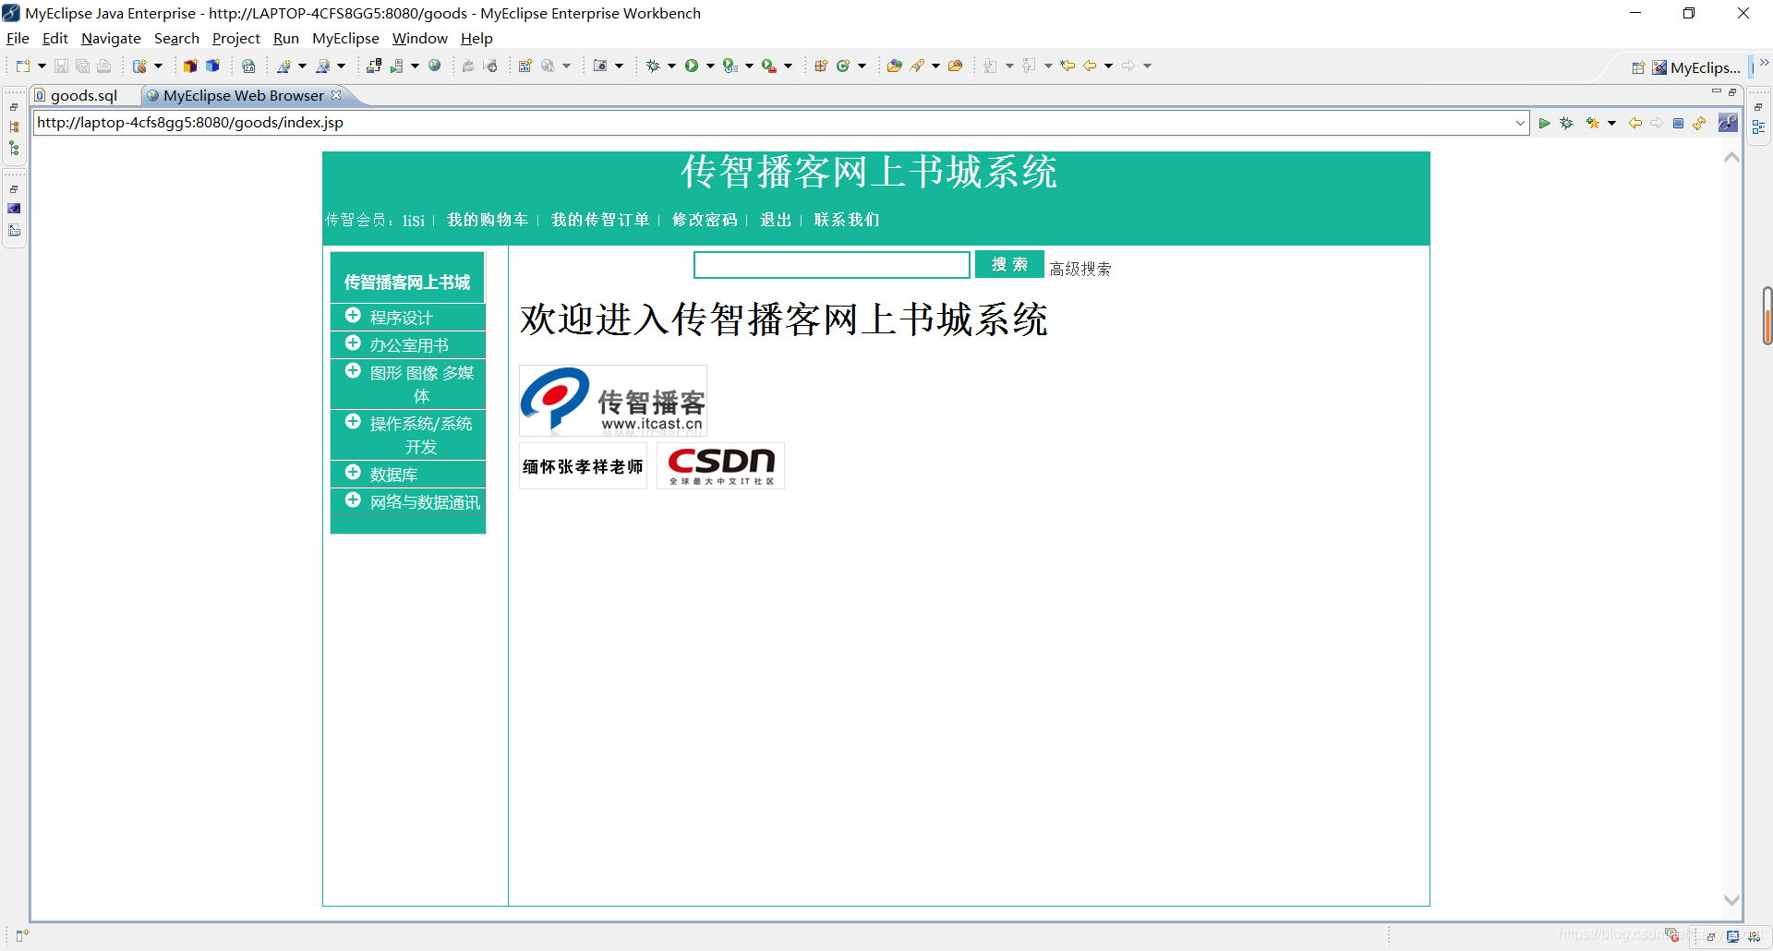Click the green 搜索 search button
This screenshot has width=1773, height=951.
click(1009, 264)
